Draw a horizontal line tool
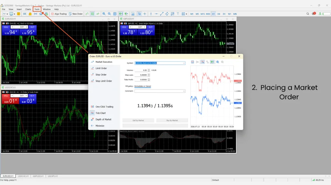Viewport: 331px width, 185px height. 156,14
